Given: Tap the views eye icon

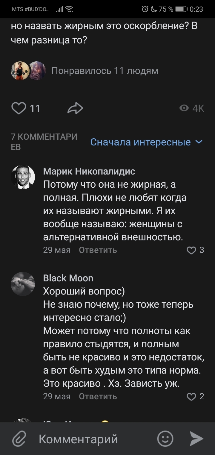Looking at the screenshot, I should pos(184,108).
